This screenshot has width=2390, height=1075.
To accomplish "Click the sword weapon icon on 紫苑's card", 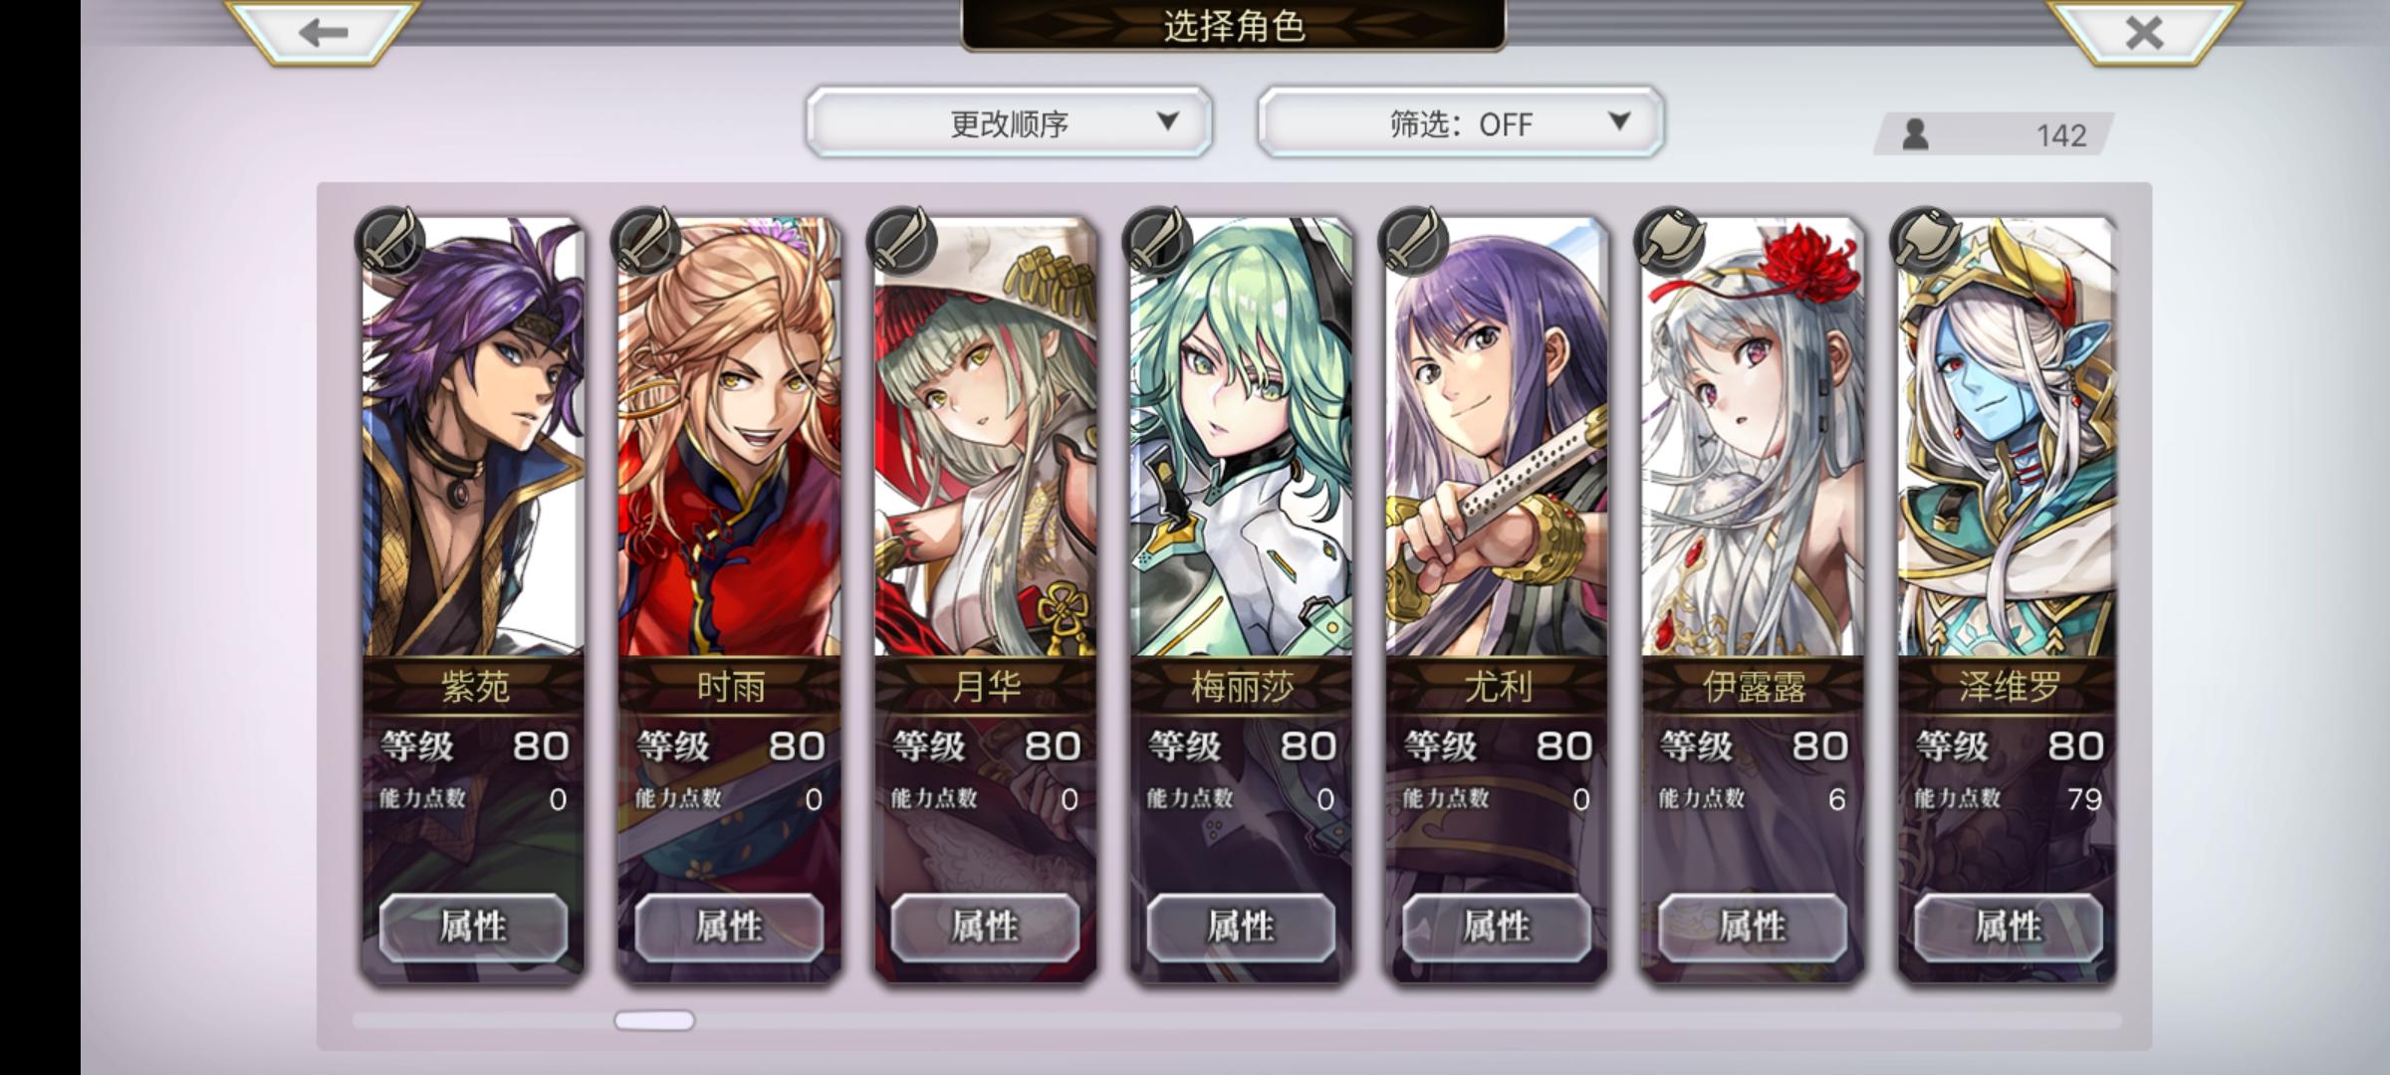I will [x=389, y=241].
